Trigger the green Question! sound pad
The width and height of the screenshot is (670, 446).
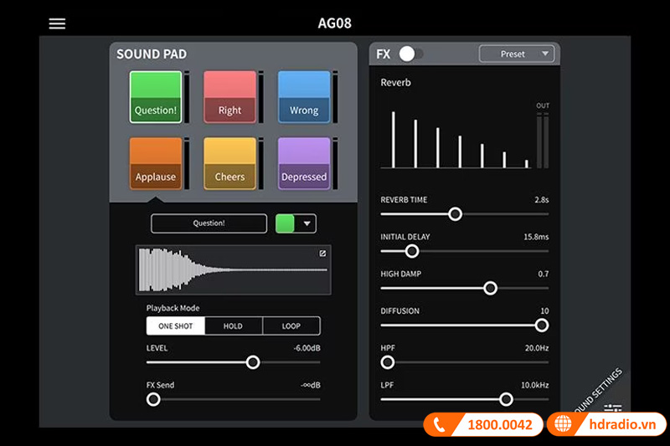pos(156,97)
